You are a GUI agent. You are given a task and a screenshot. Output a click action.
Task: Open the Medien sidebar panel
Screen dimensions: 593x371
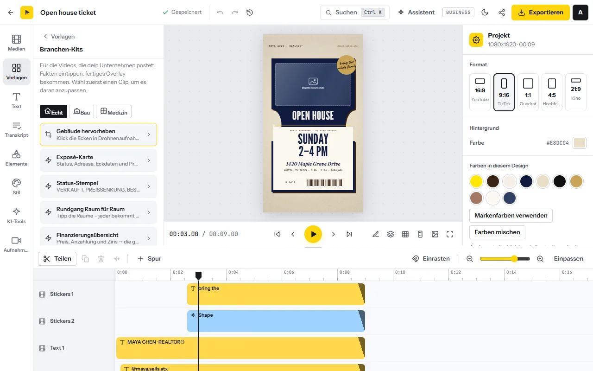pyautogui.click(x=17, y=43)
